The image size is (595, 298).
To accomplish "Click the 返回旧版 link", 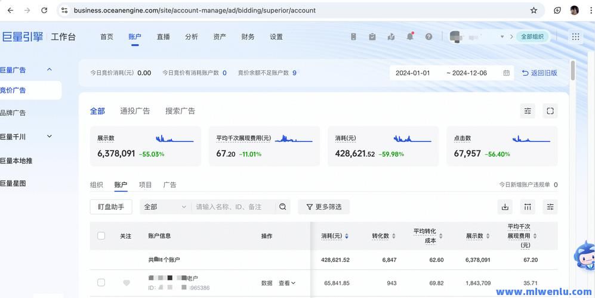I will (x=539, y=73).
